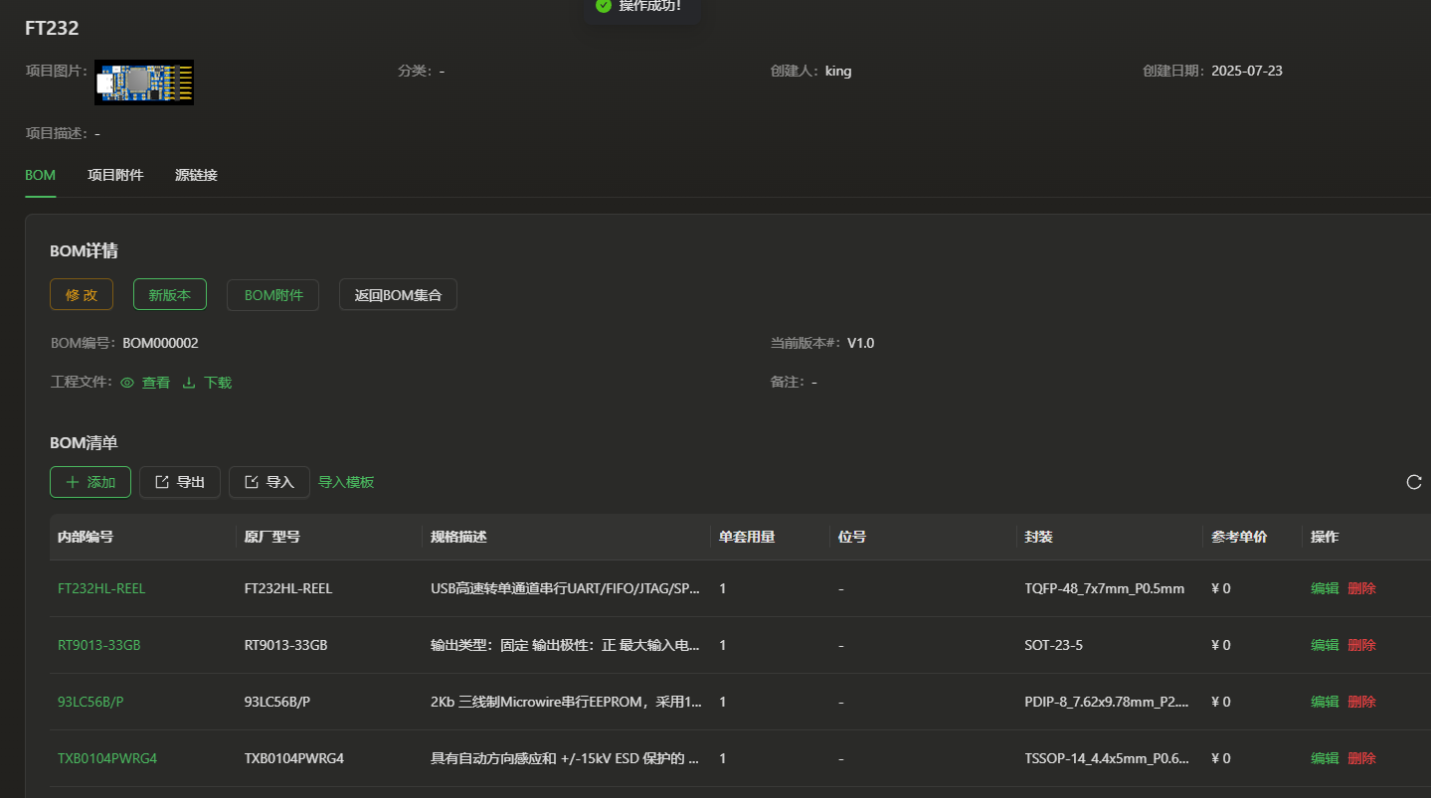Edit the RT9013-33GB row
The image size is (1431, 798).
[x=1325, y=645]
